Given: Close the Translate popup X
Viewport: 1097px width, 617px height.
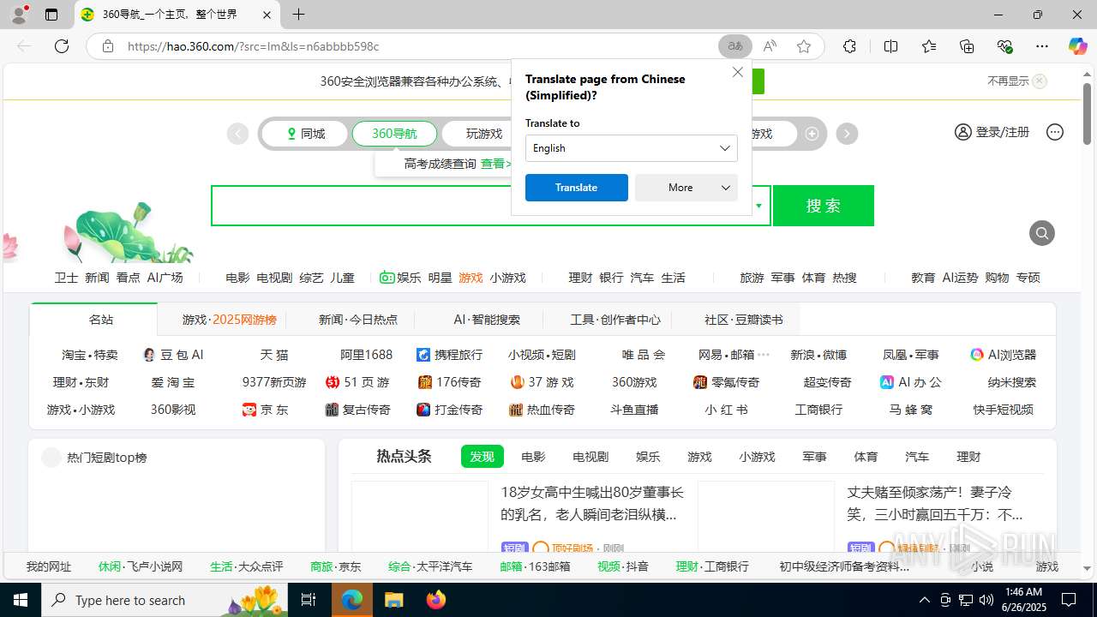Looking at the screenshot, I should tap(738, 72).
